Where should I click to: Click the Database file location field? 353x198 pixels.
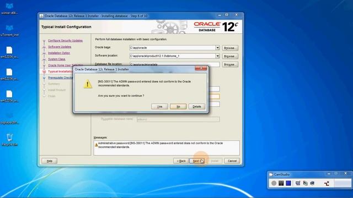(x=174, y=64)
